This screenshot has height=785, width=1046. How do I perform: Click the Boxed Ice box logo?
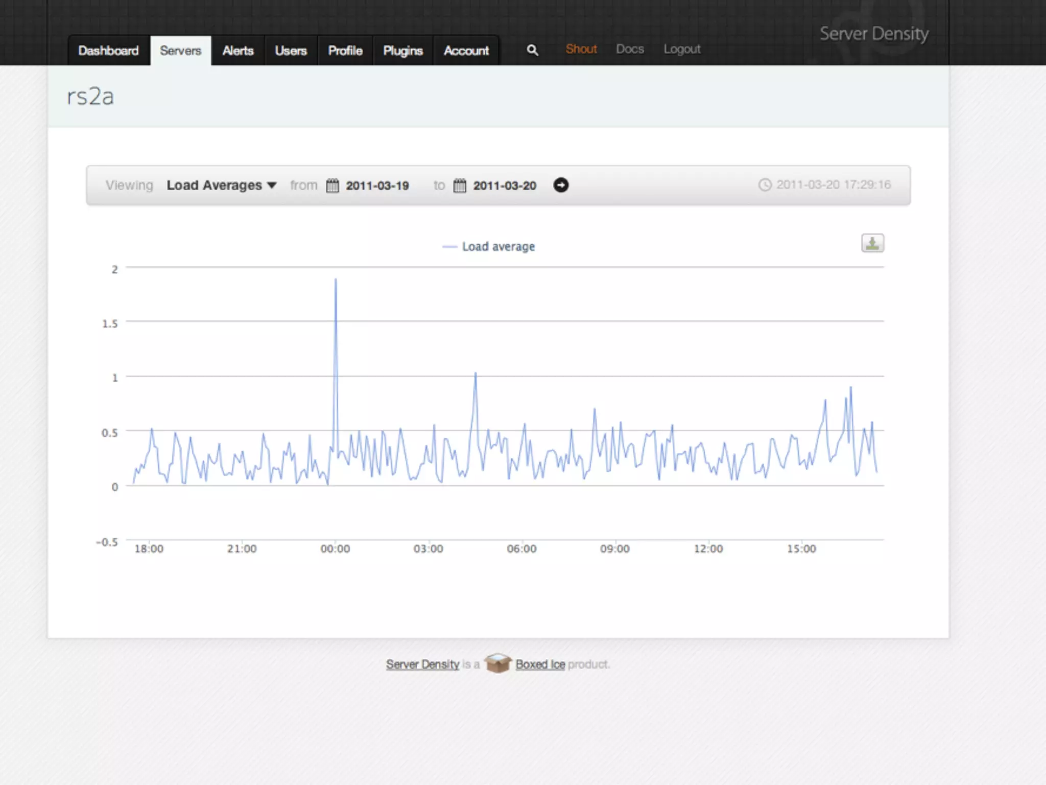[x=497, y=663]
